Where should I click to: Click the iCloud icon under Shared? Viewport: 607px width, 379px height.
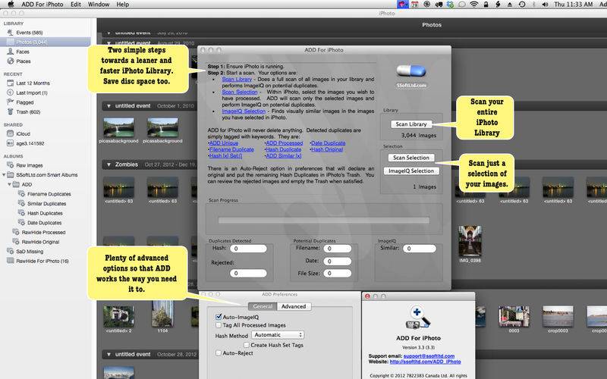11,133
